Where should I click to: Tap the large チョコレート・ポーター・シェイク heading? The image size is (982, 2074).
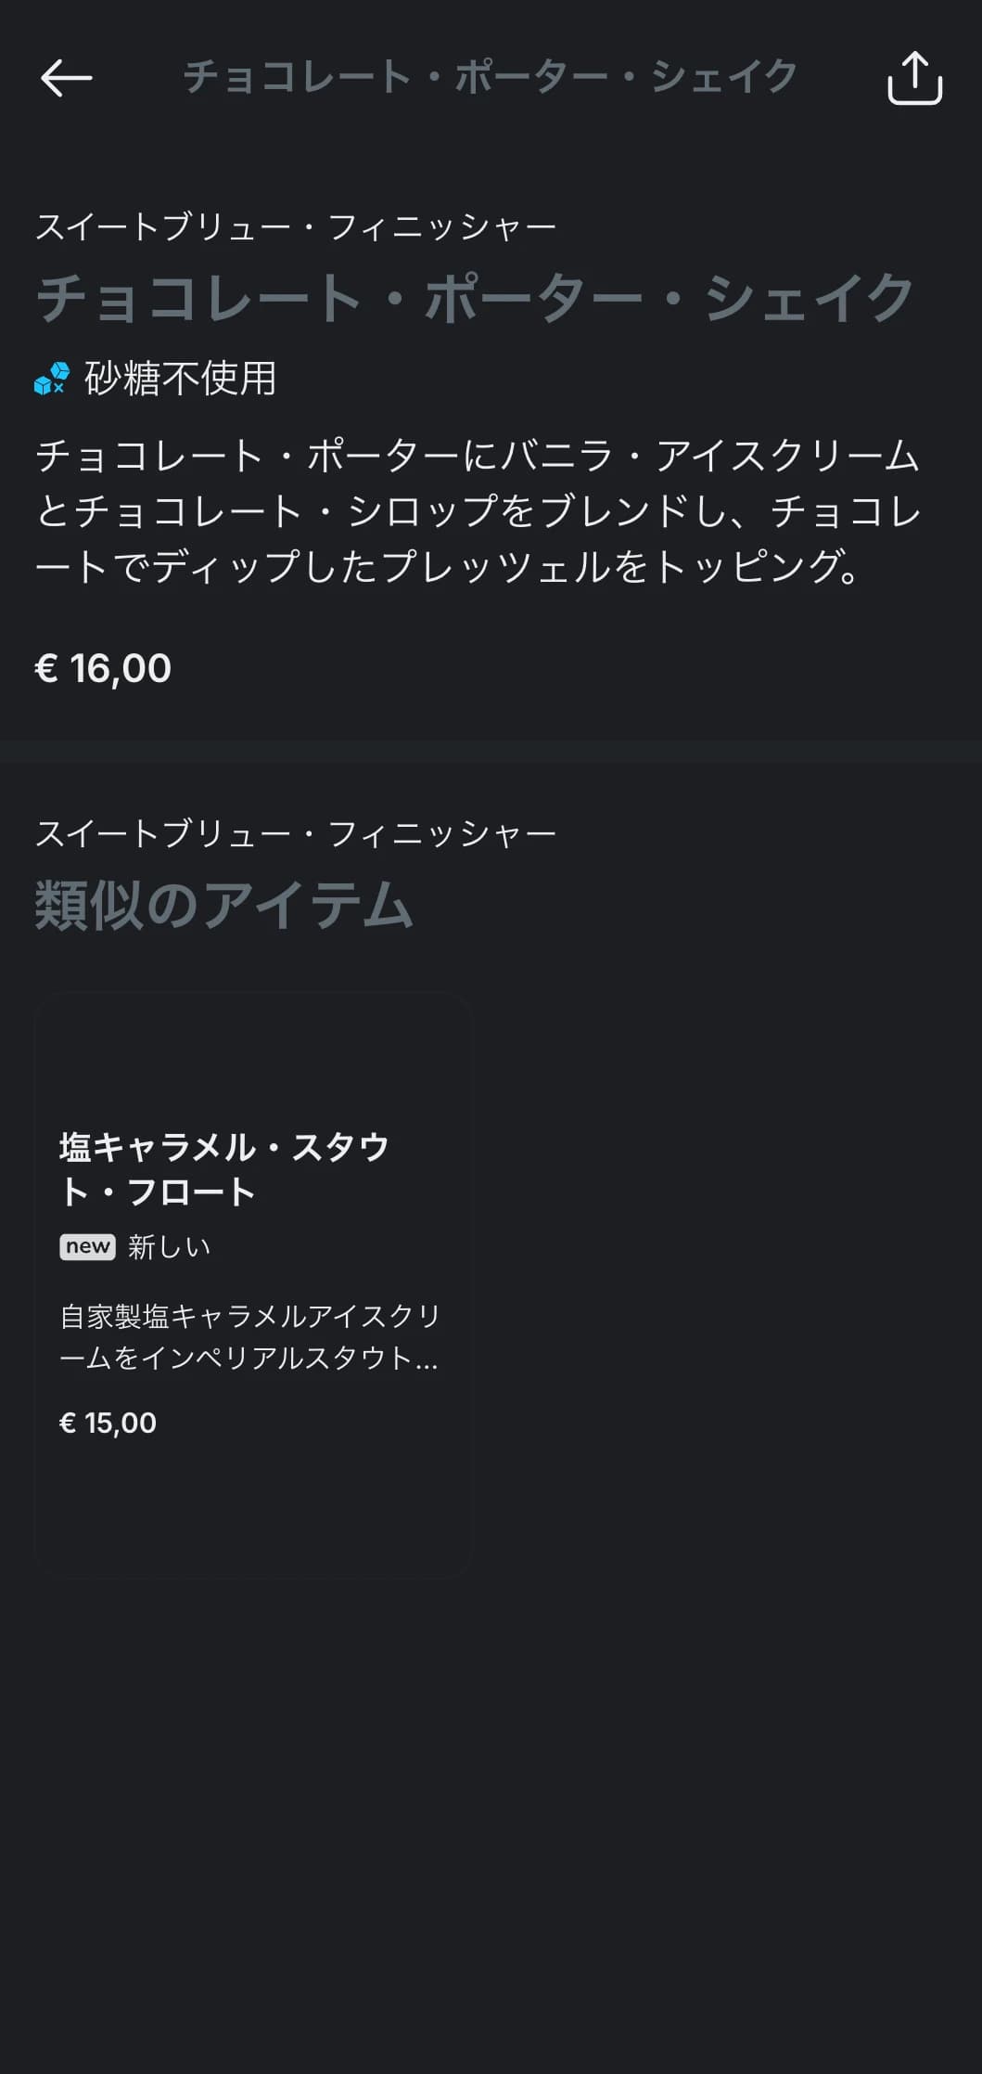(x=475, y=299)
